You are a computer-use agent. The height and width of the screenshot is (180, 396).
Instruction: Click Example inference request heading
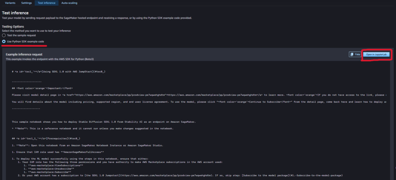coord(24,54)
